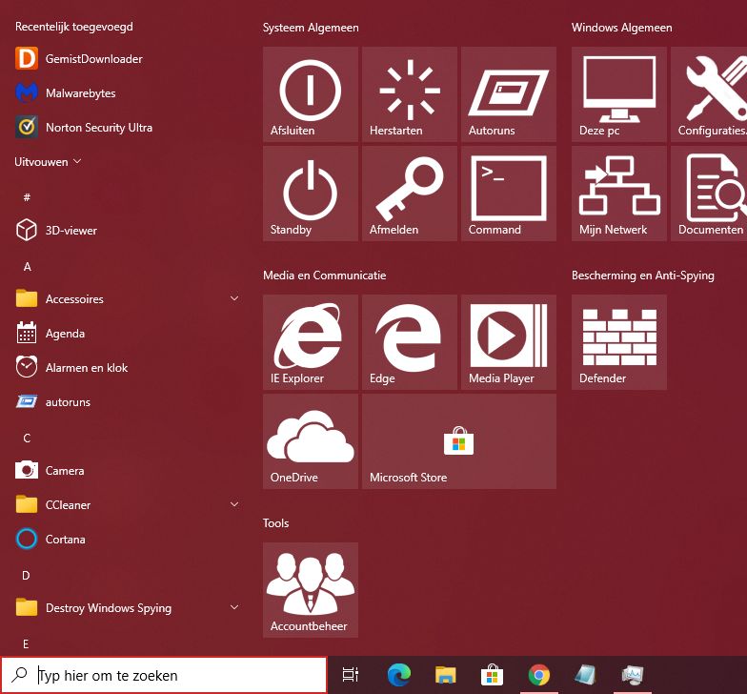Open File Explorer from the taskbar
747x694 pixels.
pyautogui.click(x=446, y=675)
